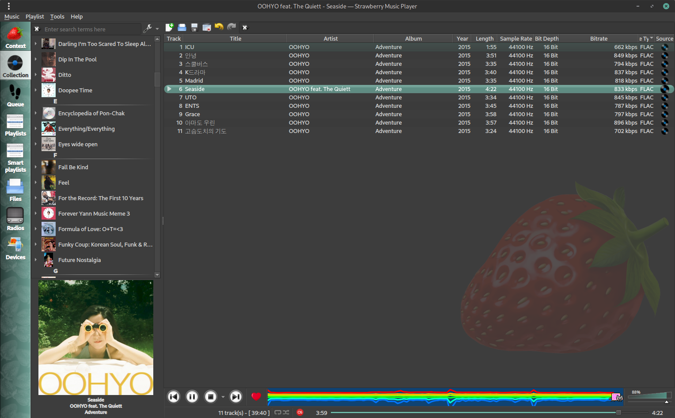Toggle shuffle mode in status bar
675x418 pixels.
pos(286,413)
